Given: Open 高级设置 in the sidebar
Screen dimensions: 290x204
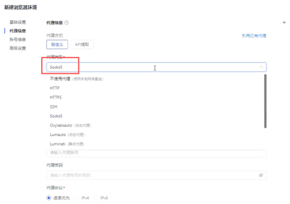Looking at the screenshot, I should 17,48.
